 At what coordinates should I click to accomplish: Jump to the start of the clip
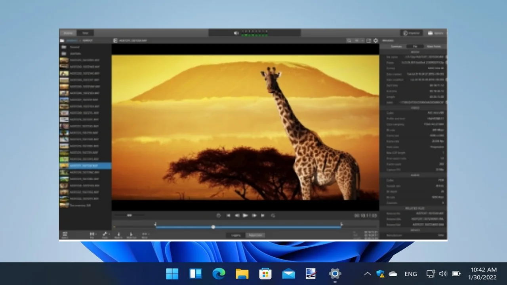[x=228, y=215]
